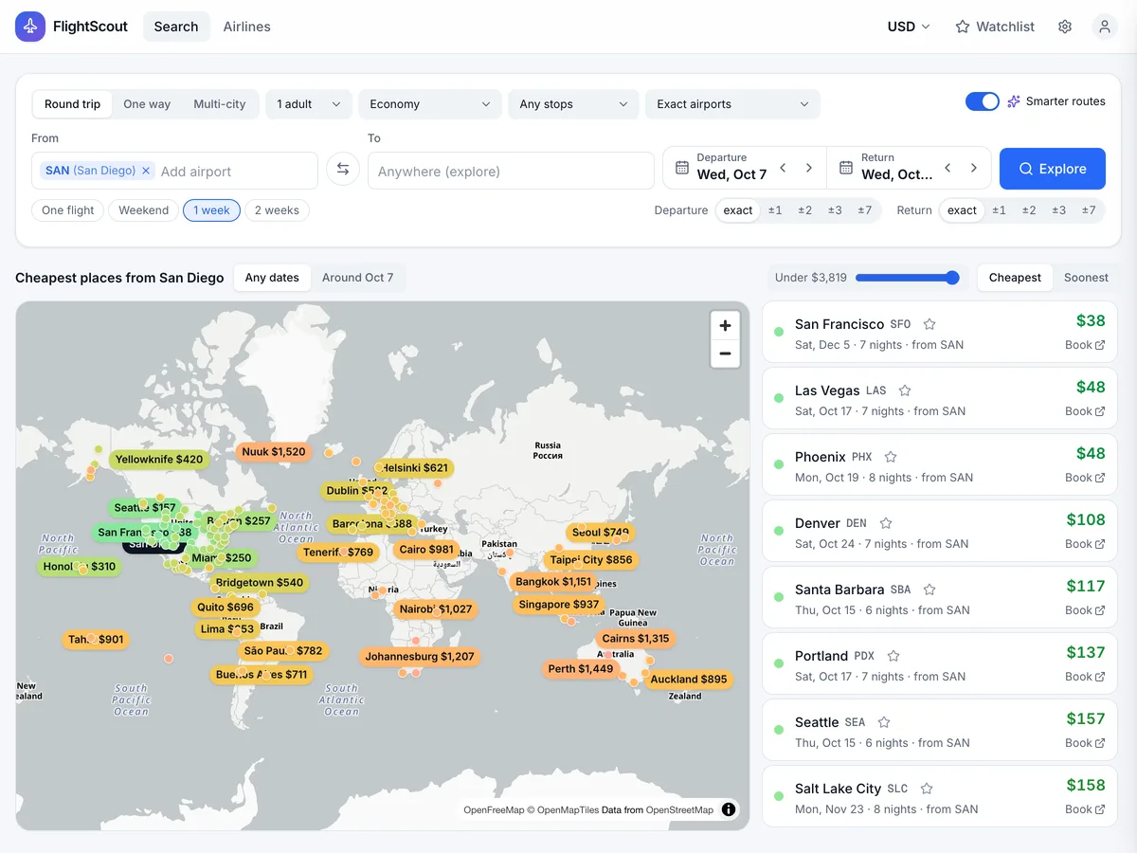Star Portland PDX for watchlist
The height and width of the screenshot is (853, 1137).
pos(893,656)
